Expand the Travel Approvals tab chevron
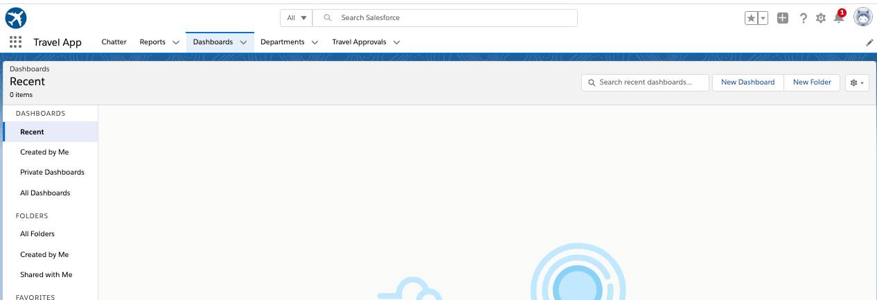The image size is (877, 300). click(x=396, y=42)
